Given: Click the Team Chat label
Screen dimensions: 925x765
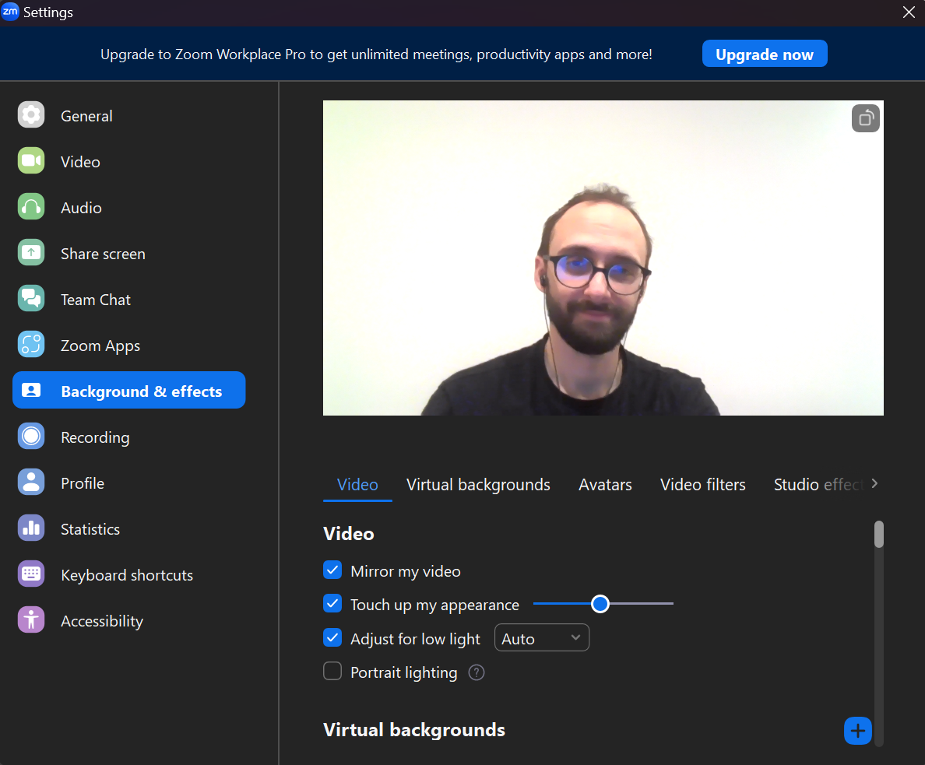Looking at the screenshot, I should click(x=96, y=300).
